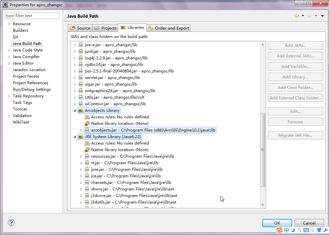Select the Libraries tab
Image resolution: width=329 pixels, height=235 pixels.
coord(132,28)
